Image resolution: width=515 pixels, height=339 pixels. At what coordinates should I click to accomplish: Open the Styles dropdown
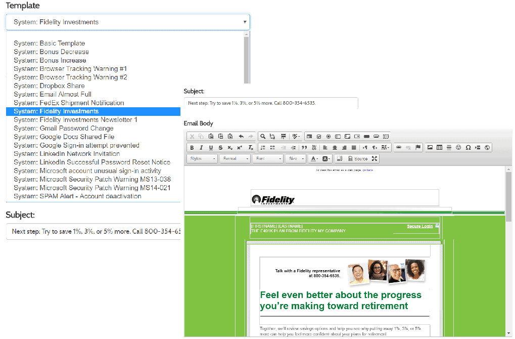coord(202,158)
